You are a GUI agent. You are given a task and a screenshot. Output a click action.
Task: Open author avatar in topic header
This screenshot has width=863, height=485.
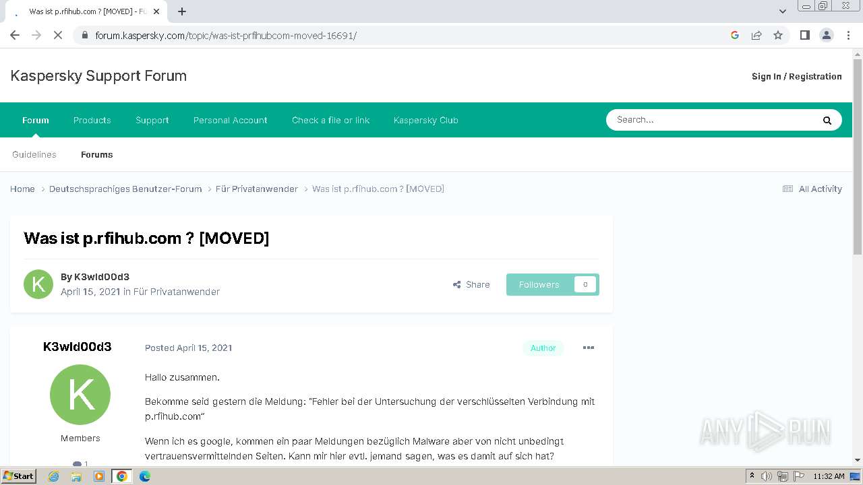pos(38,284)
